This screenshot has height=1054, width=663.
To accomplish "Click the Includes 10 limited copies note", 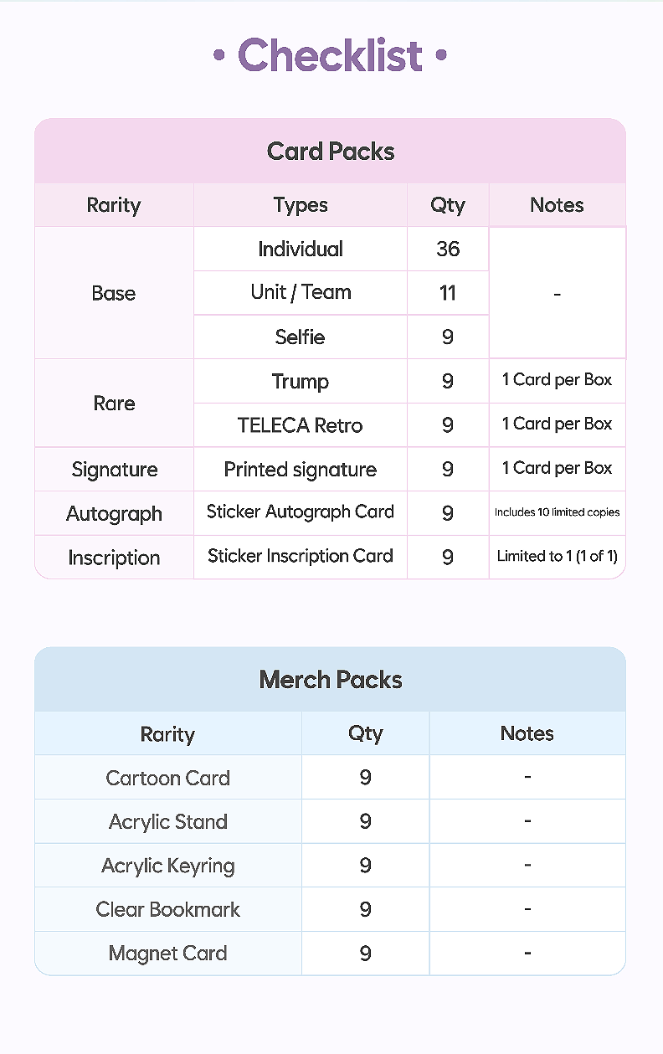I will point(558,512).
